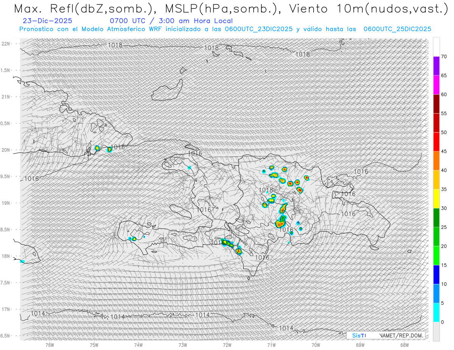
Task: Click the "69W" longitude axis label
Action: 360,345
